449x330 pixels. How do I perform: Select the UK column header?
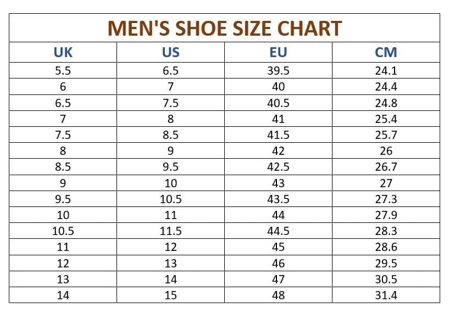click(63, 53)
